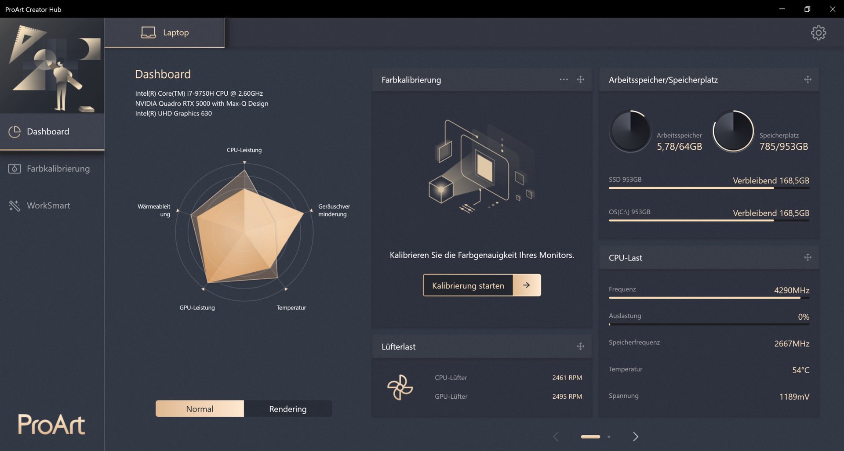This screenshot has width=844, height=451.
Task: Click the move handle on the Lüfterlast card
Action: 581,346
